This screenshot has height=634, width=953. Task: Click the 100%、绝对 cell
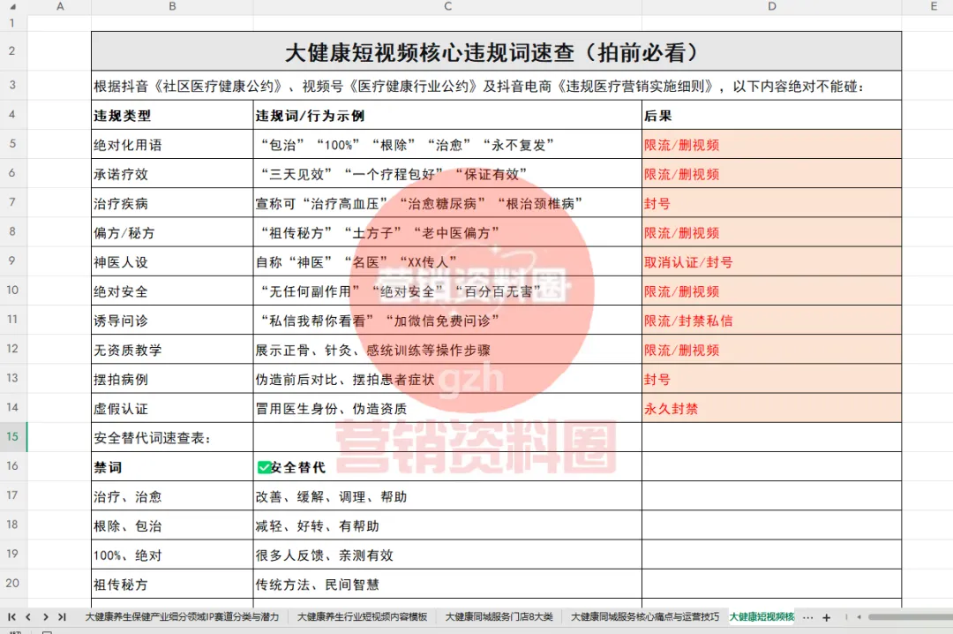[x=172, y=555]
